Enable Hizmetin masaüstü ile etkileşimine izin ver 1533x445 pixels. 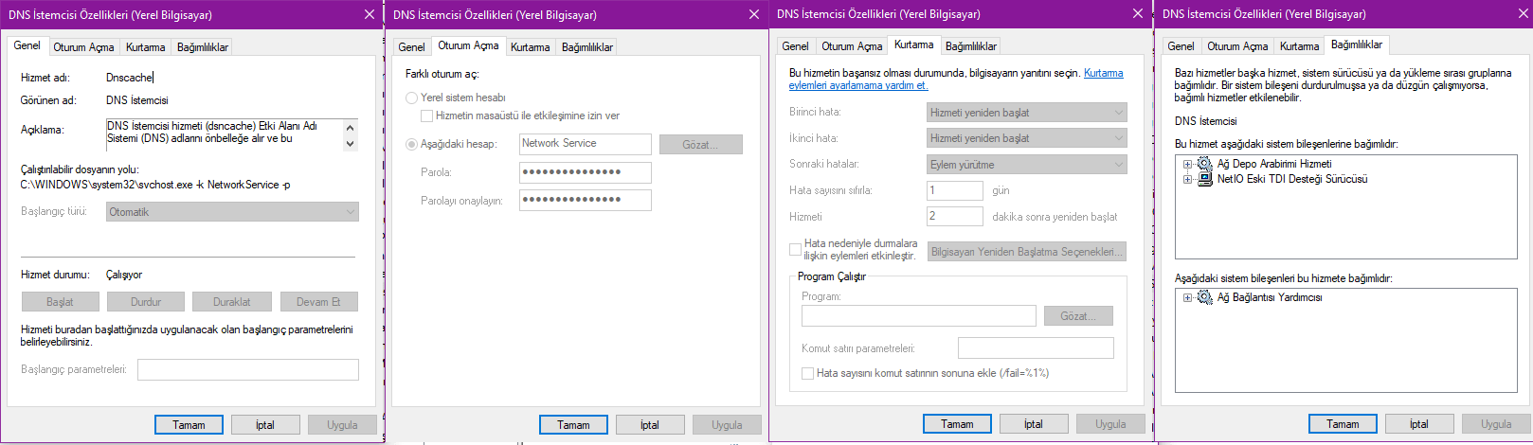[x=427, y=116]
